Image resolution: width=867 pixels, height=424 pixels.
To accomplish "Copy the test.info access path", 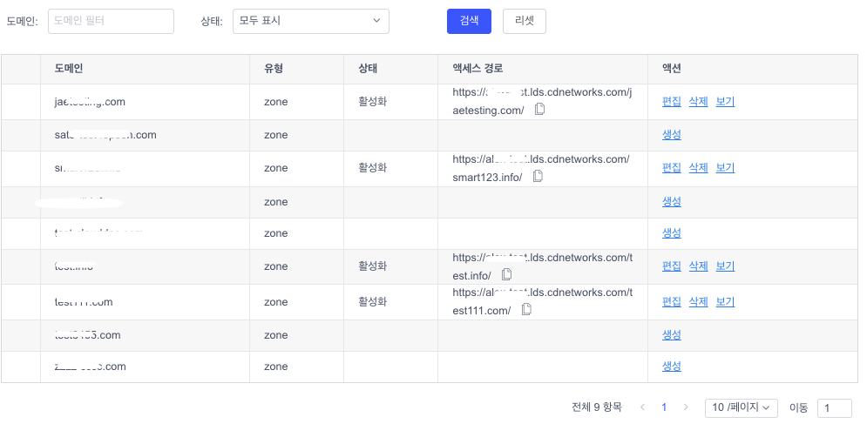I will pos(506,275).
